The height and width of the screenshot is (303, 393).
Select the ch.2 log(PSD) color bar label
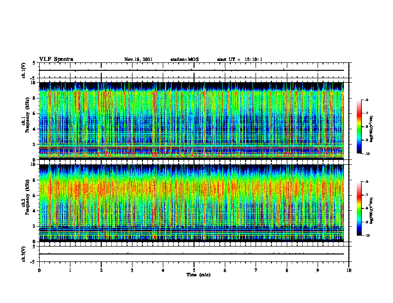click(x=372, y=210)
